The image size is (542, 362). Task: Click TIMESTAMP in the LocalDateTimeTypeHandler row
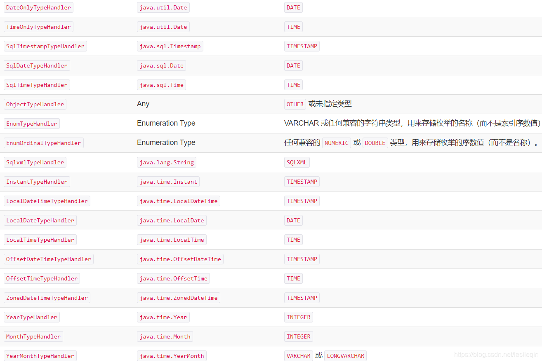pyautogui.click(x=302, y=201)
